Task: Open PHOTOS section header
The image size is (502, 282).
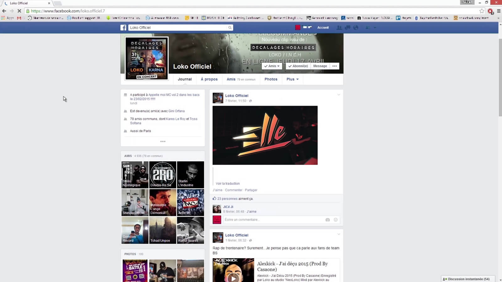Action: [x=130, y=254]
